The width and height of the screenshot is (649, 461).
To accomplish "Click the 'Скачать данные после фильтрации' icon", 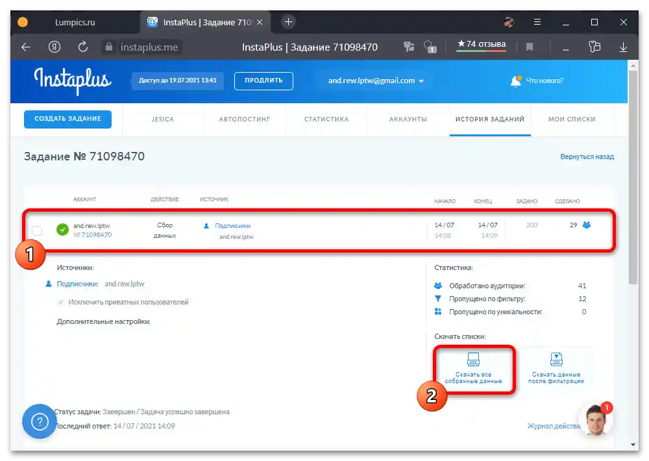I will click(556, 360).
